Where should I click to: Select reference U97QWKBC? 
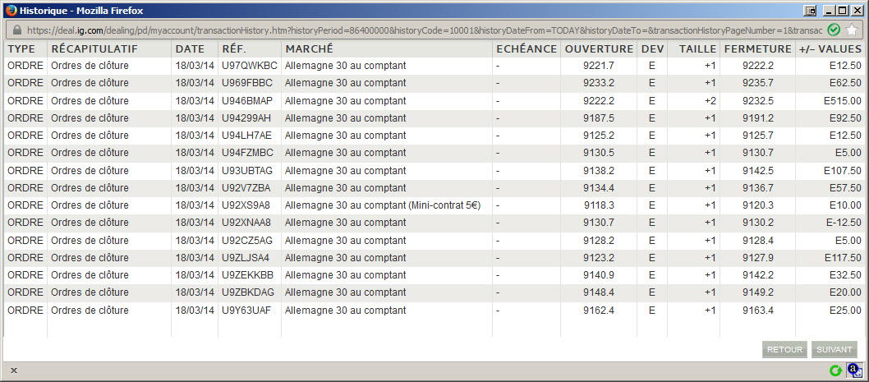tap(250, 66)
